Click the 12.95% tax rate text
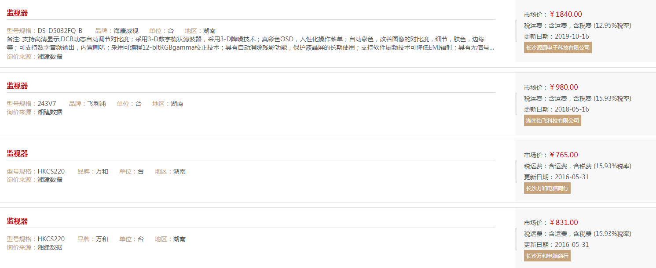Image resolution: width=656 pixels, height=268 pixels. pyautogui.click(x=612, y=25)
